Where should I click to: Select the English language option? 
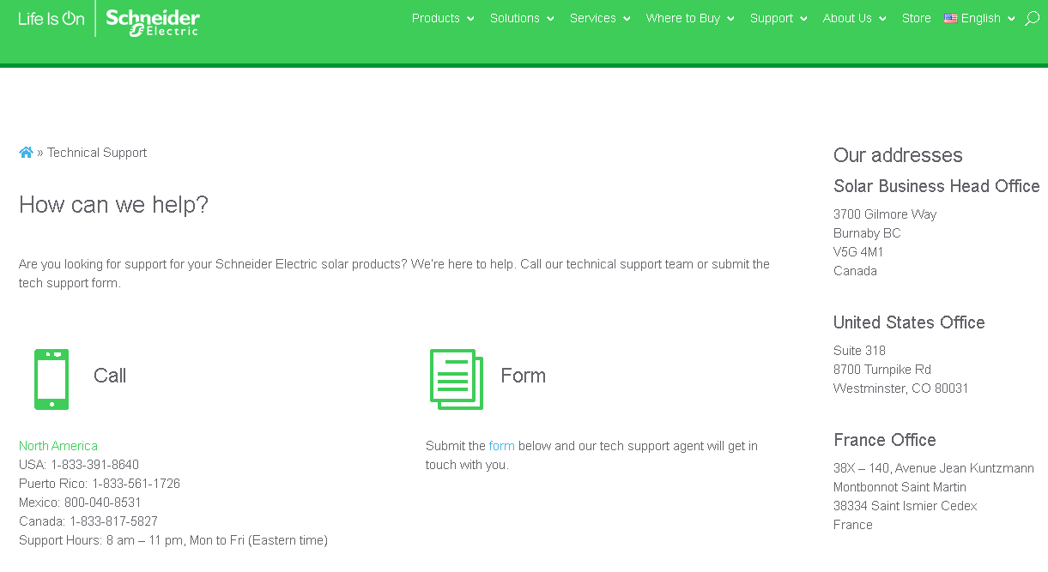981,18
